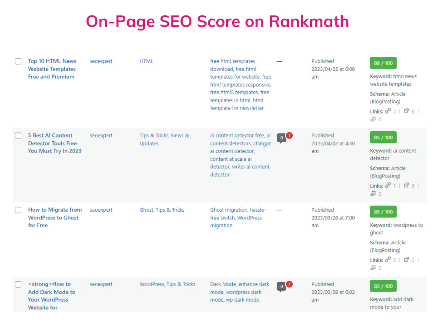435x326 pixels.
Task: Filter by HTML category
Action: point(146,61)
